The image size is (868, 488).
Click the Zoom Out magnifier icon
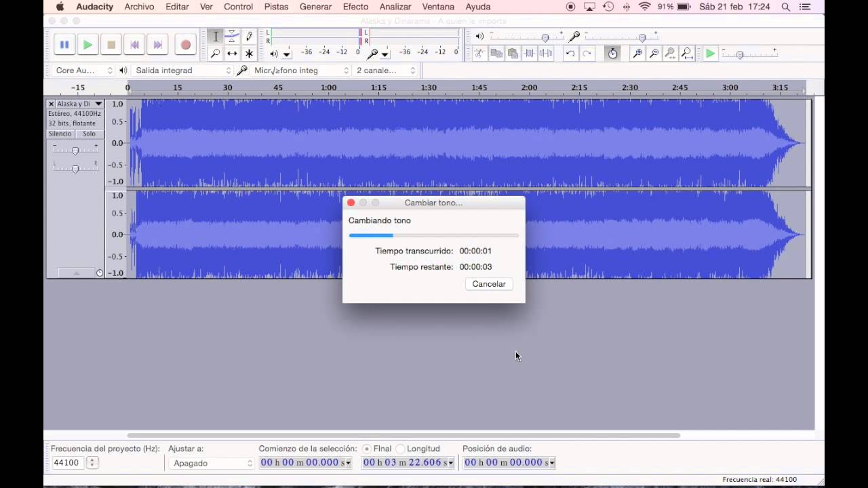654,53
